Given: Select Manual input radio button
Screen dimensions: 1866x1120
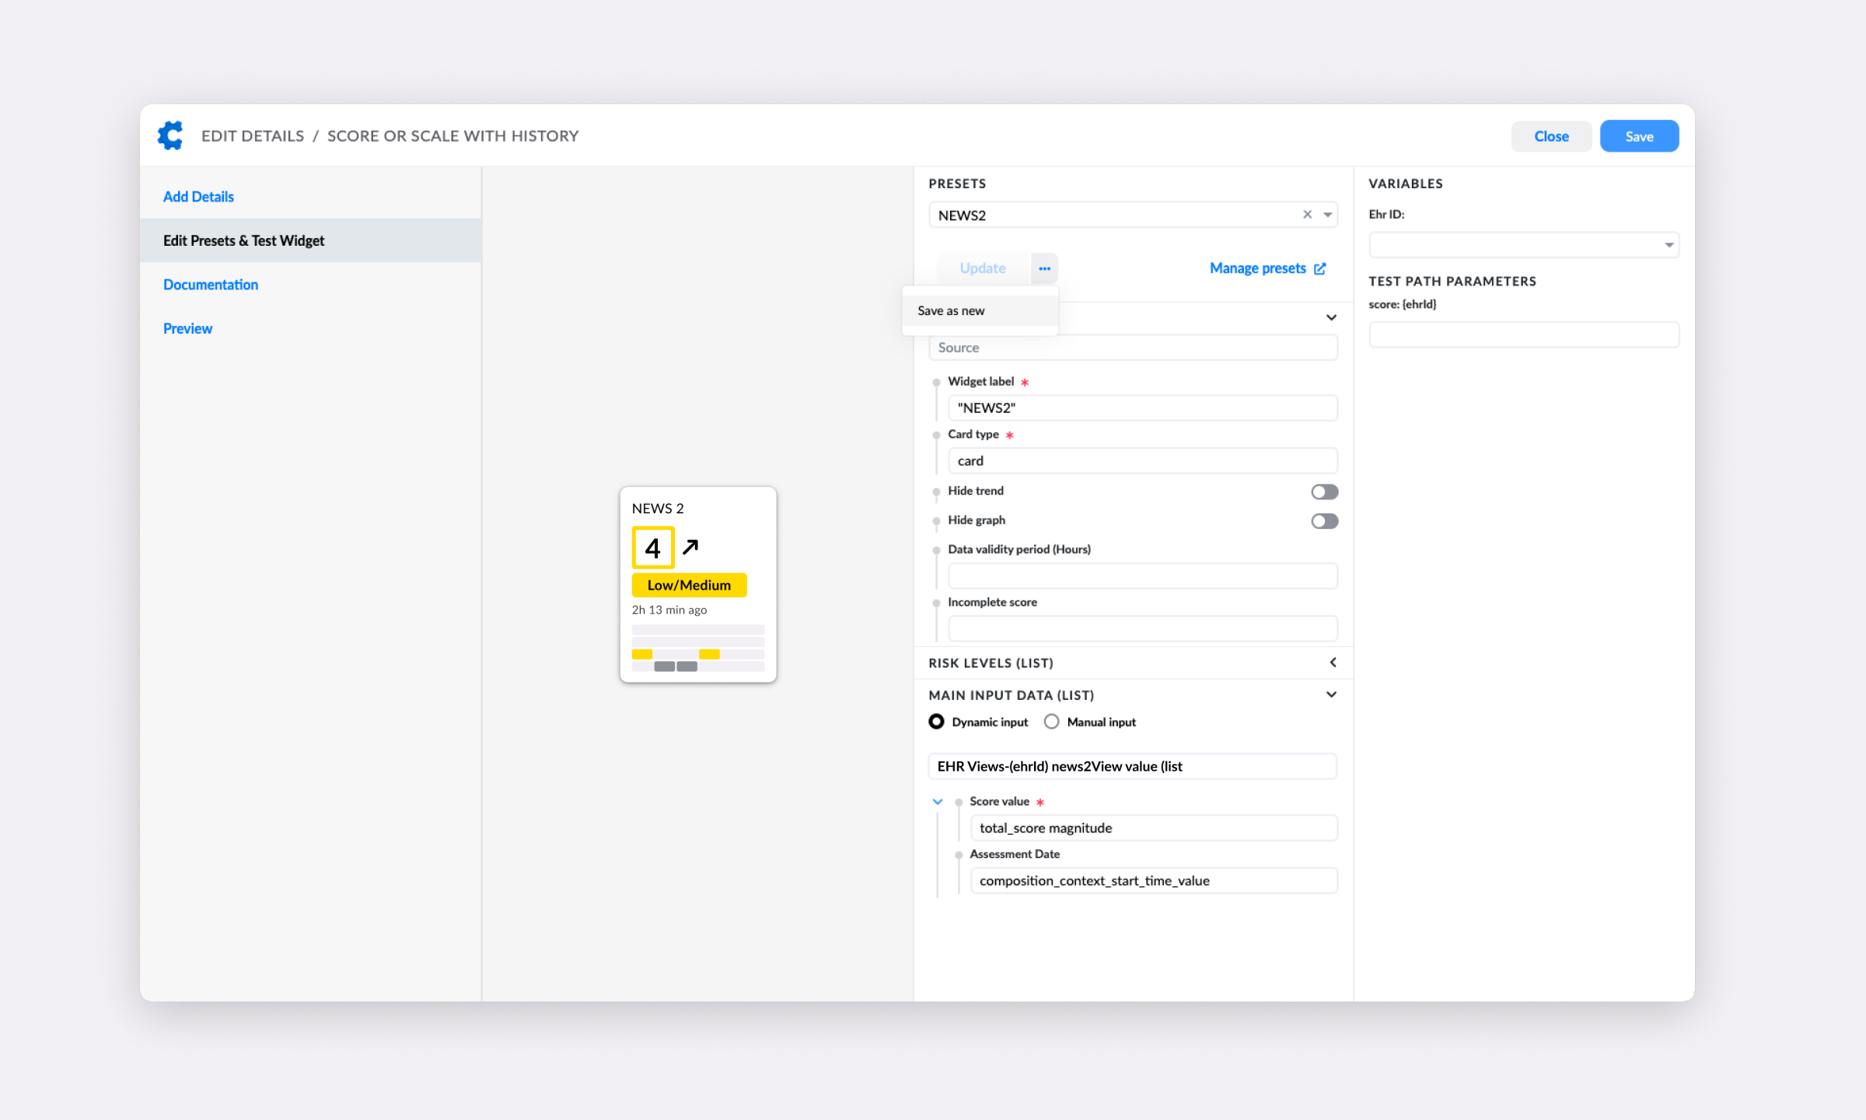Looking at the screenshot, I should click(x=1053, y=721).
